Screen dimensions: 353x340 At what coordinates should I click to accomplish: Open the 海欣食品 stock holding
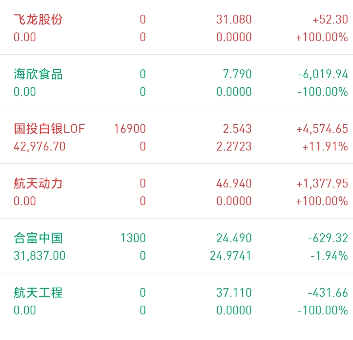(x=176, y=82)
